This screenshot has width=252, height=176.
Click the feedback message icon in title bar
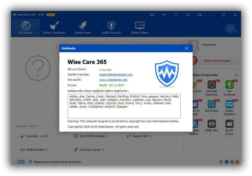click(x=152, y=15)
